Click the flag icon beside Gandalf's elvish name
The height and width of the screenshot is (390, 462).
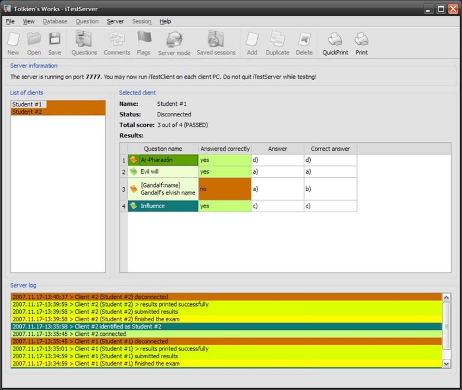(x=134, y=189)
